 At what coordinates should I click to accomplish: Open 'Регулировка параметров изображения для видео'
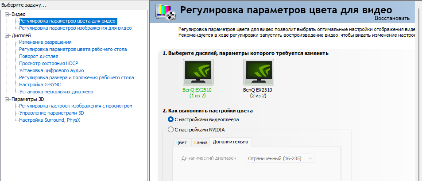coord(75,28)
